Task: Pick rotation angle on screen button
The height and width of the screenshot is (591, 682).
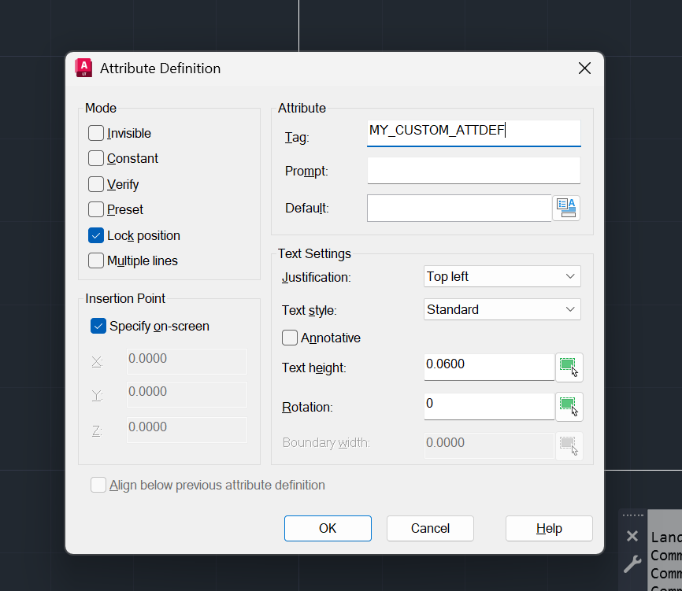Action: [569, 407]
